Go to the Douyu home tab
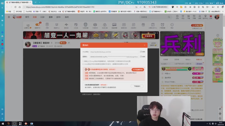Screen dimensions: 225x126 click(27, 17)
